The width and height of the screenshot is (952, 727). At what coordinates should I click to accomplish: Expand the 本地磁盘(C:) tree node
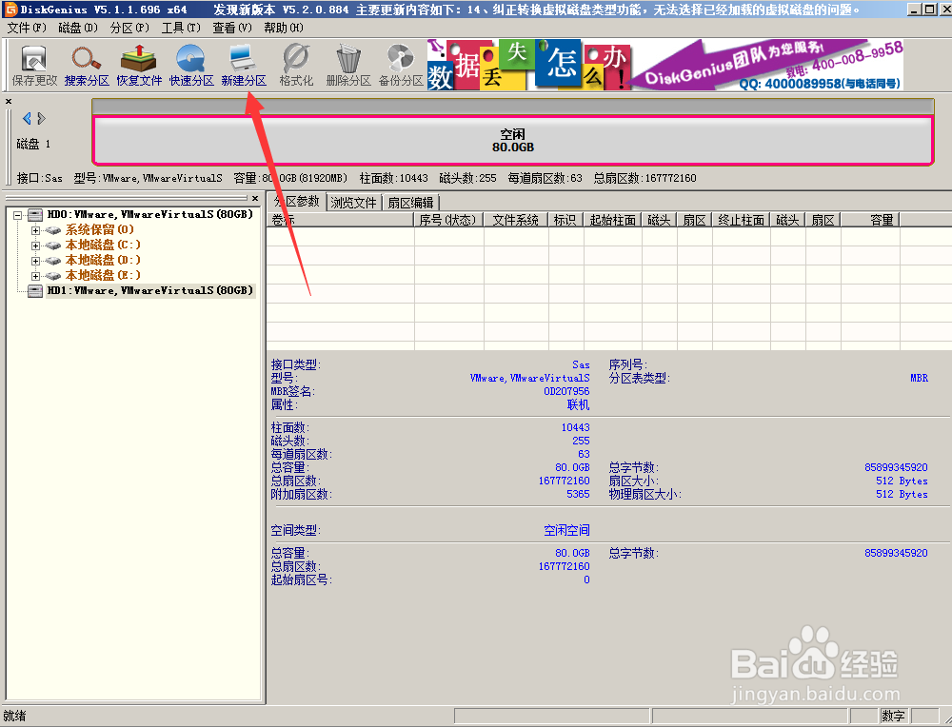[x=35, y=246]
